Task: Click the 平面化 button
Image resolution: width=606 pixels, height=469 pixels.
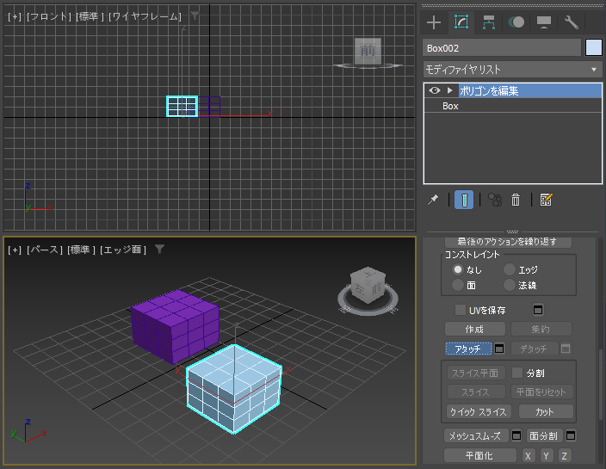Action: coord(479,455)
